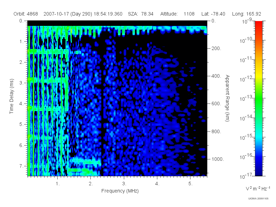This screenshot has height=207, width=276.
Task: Click the color bar label '10^-10'
Action: [x=246, y=40]
